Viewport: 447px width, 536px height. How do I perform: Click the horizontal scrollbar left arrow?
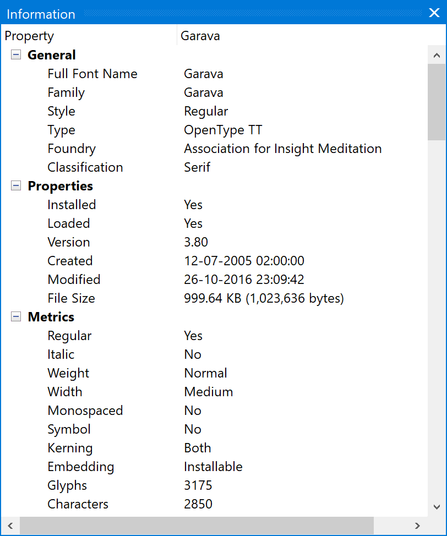tap(10, 526)
